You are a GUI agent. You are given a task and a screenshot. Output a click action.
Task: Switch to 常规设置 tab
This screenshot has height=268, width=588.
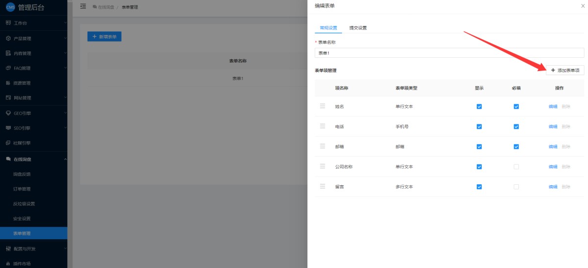pos(328,27)
